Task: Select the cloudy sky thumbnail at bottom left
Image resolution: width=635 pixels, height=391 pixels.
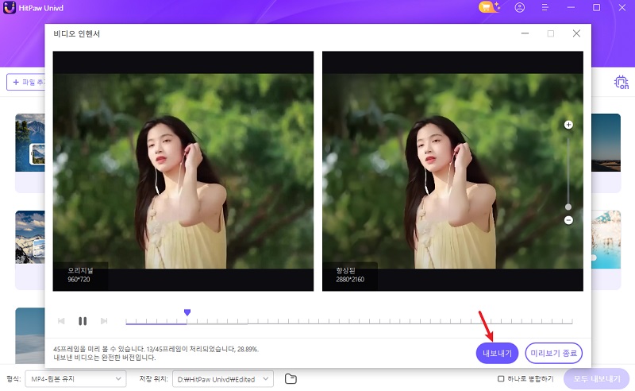Action: 30,335
